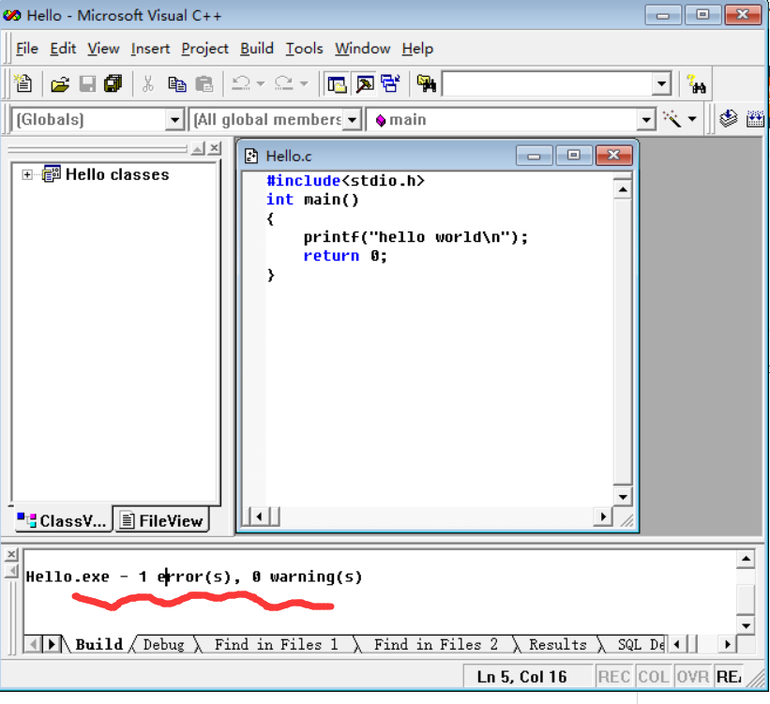
Task: Click the WizardBar actions wand icon
Action: click(672, 119)
